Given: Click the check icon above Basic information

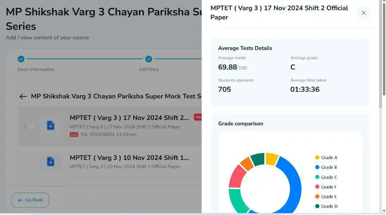Looking at the screenshot, I should point(21,59).
